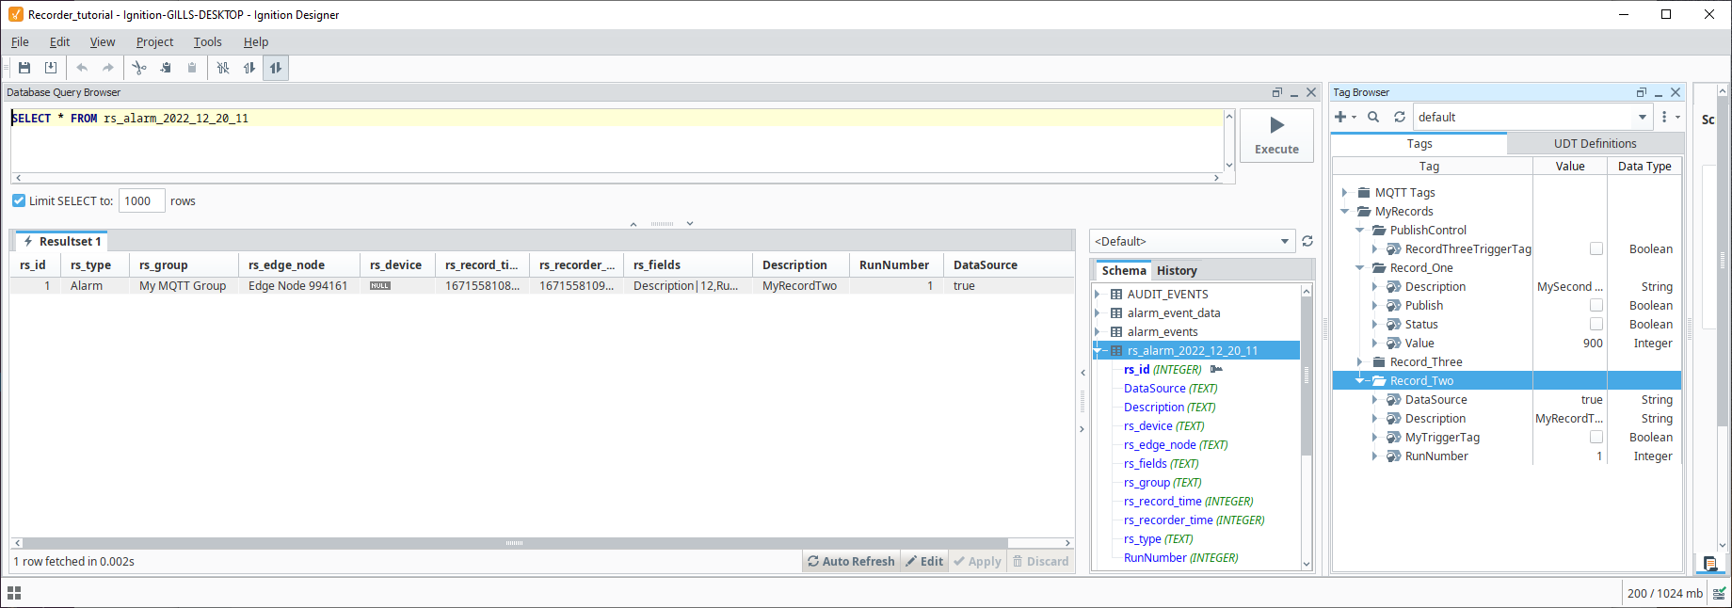Image resolution: width=1732 pixels, height=608 pixels.
Task: Collapse the MyRecords folder
Action: [1345, 212]
